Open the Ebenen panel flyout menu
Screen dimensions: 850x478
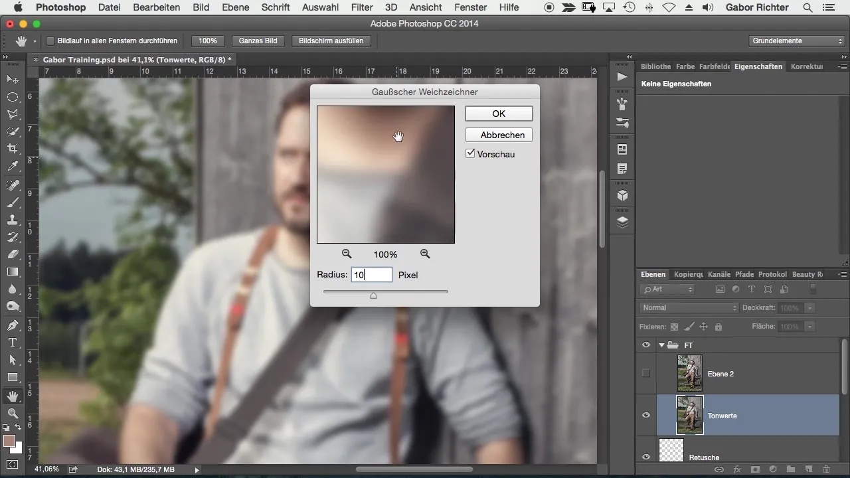(x=842, y=274)
